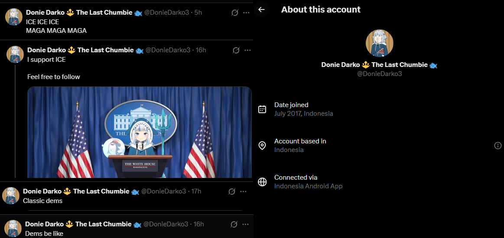Click the 'Classic dems' tweet text

[x=42, y=201]
